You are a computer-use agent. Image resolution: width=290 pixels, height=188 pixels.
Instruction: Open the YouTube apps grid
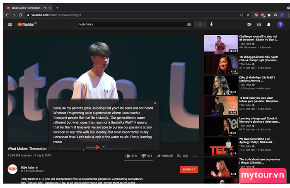(x=259, y=24)
